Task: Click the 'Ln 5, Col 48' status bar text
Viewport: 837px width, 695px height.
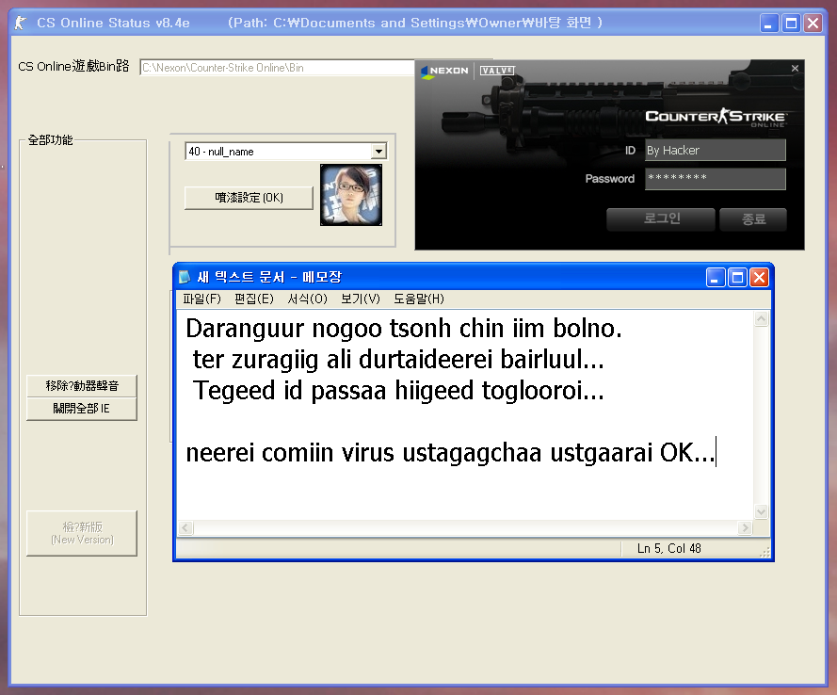Action: point(668,549)
